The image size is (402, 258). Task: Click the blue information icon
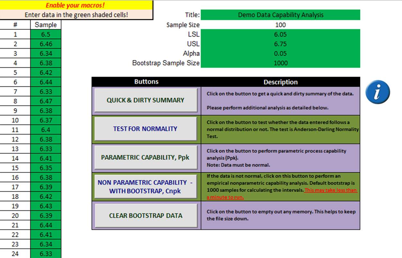tap(378, 92)
